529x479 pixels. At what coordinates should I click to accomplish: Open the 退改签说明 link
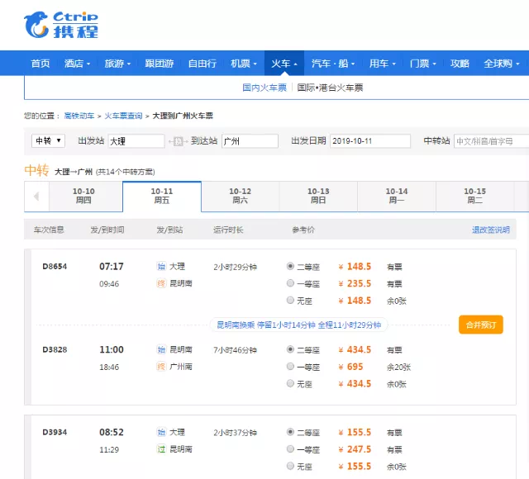click(490, 230)
